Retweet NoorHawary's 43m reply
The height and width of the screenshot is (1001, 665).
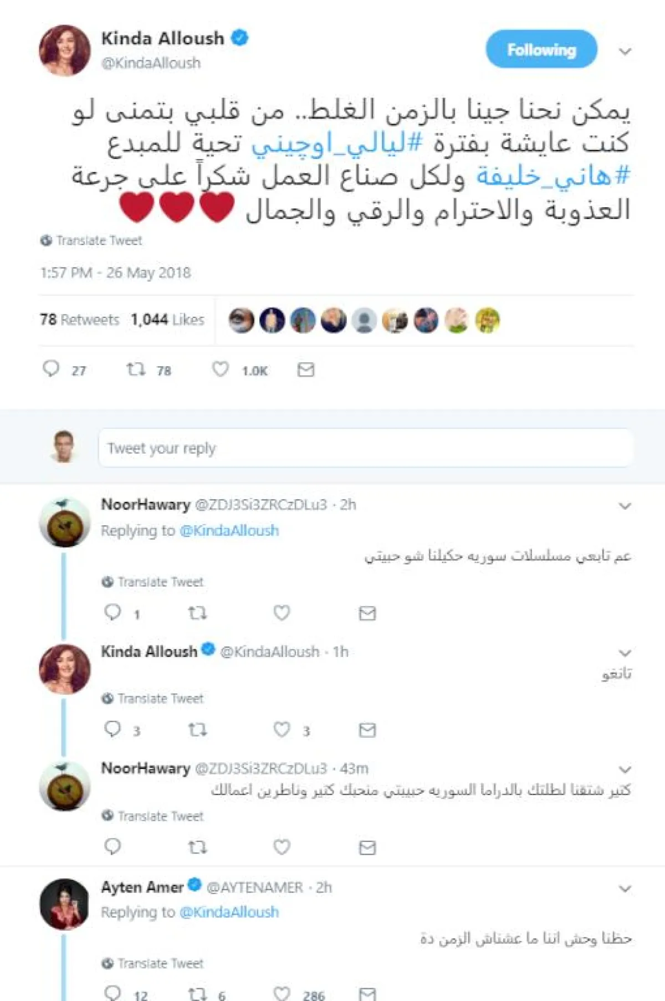(197, 847)
